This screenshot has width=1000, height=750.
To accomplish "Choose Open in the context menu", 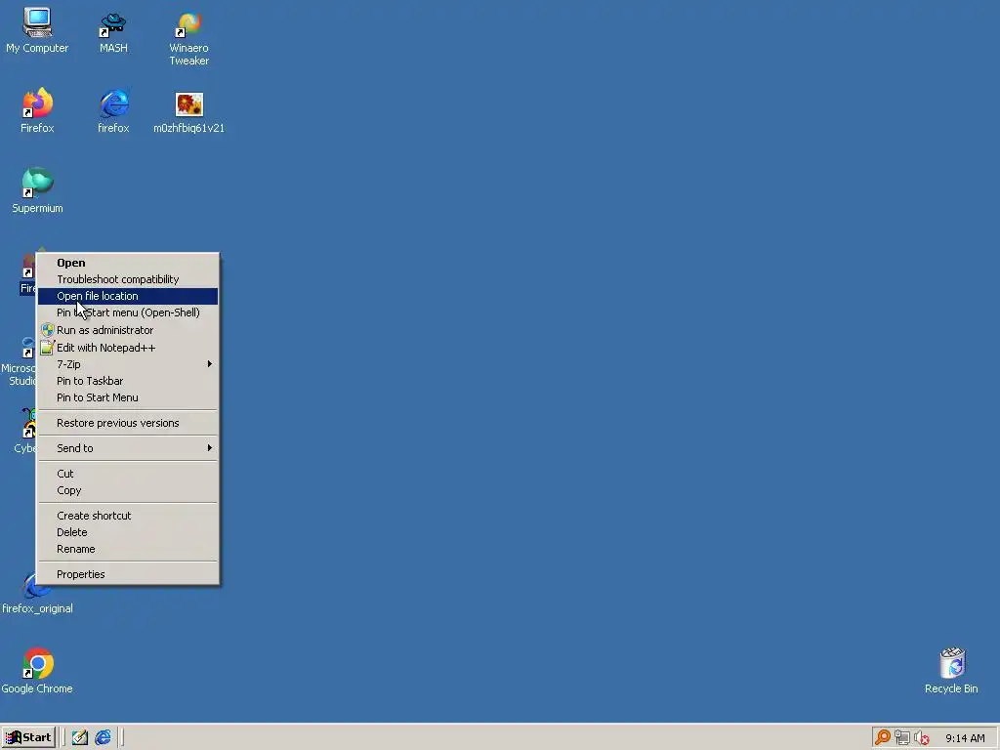I will coord(128,263).
